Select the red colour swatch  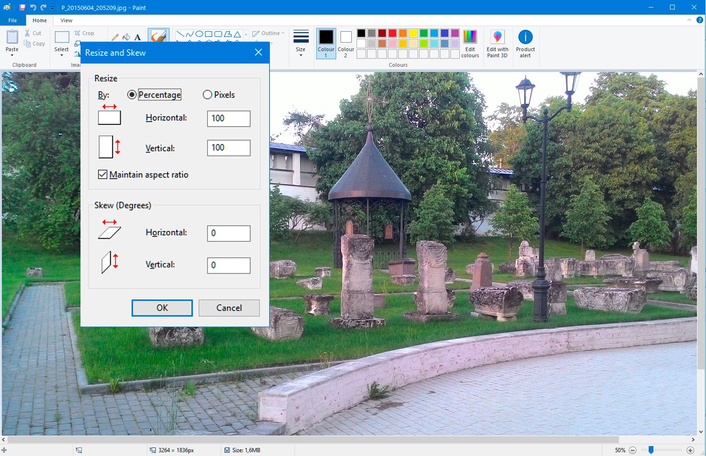coord(393,33)
